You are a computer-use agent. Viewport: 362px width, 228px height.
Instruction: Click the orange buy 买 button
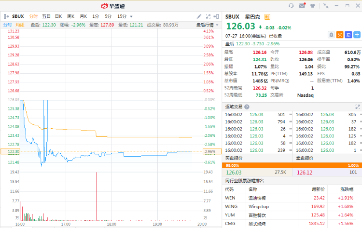[340, 35]
